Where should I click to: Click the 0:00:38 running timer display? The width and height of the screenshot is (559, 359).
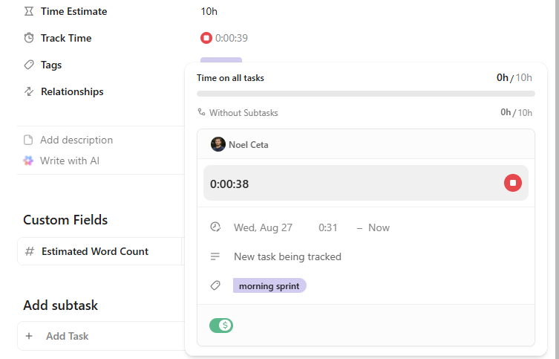click(229, 184)
